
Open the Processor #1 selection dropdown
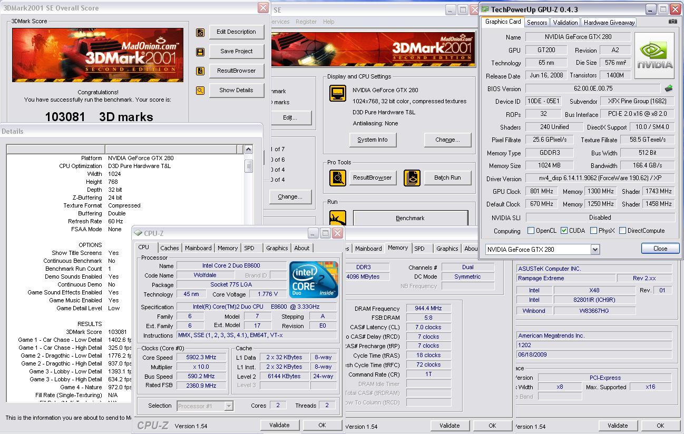tap(229, 406)
